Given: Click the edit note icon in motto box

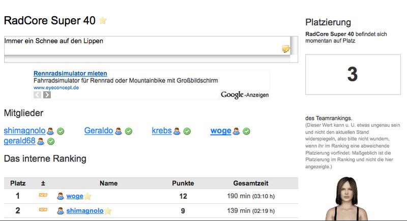Looking at the screenshot, I should [286, 49].
